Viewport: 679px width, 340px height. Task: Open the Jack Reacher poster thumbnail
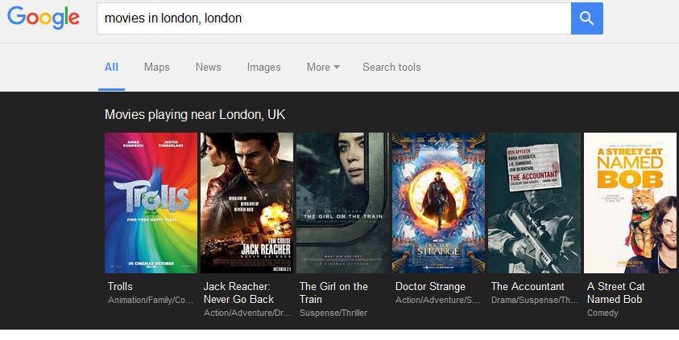tap(246, 203)
